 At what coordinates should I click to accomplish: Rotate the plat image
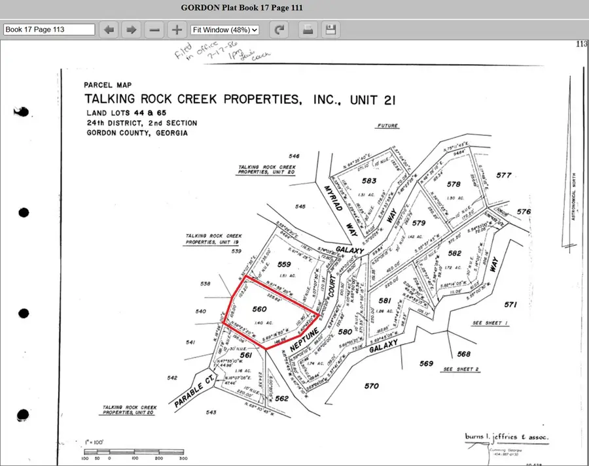coord(280,29)
